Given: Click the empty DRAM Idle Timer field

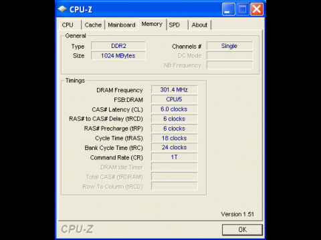Looking at the screenshot, I should click(x=174, y=167).
